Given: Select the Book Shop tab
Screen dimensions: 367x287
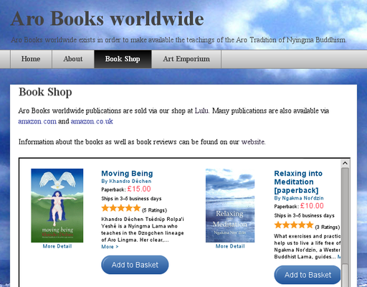Looking at the screenshot, I should point(123,59).
